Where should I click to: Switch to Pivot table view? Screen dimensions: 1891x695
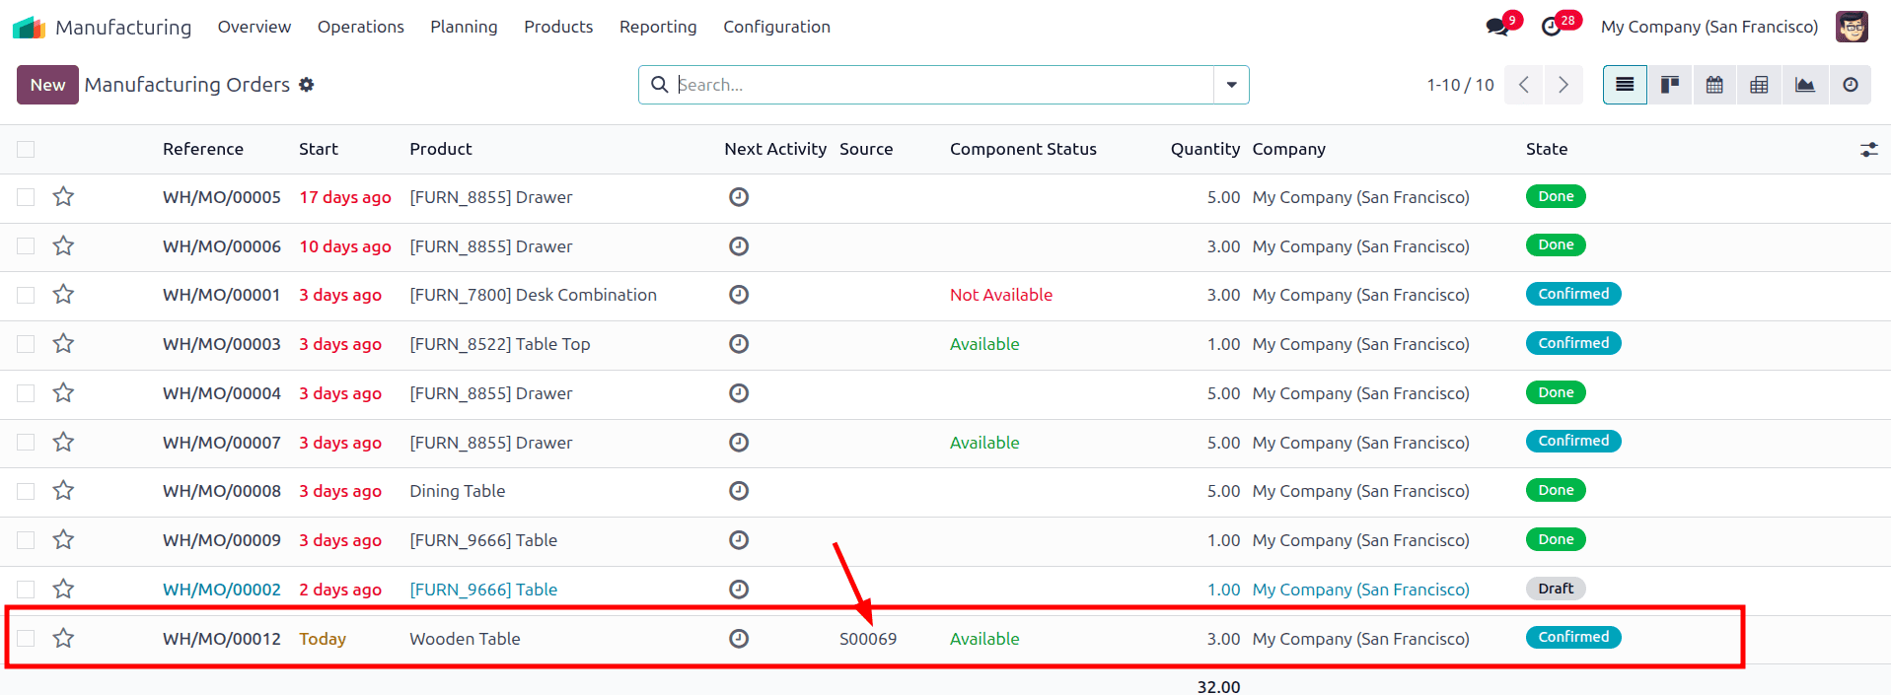point(1759,85)
